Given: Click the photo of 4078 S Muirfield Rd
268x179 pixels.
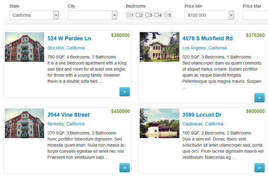Looking at the screenshot, I should coord(159,47).
